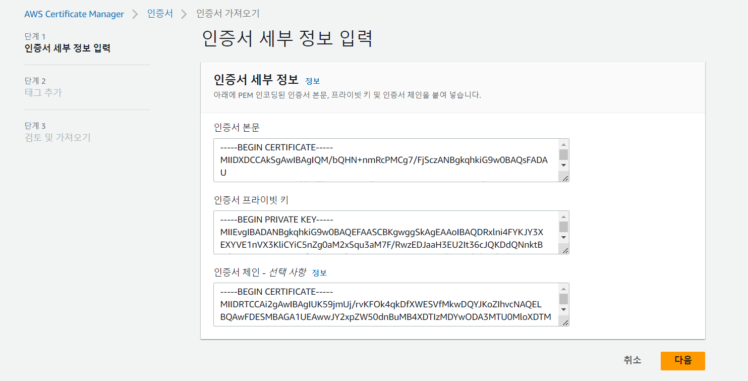Click the 인증서 체인 - 선택 사항 field label
The width and height of the screenshot is (748, 381).
click(260, 273)
